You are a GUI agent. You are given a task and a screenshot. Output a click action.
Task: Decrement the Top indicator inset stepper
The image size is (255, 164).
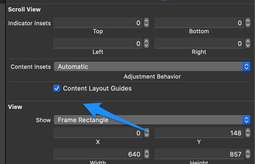(x=146, y=25)
